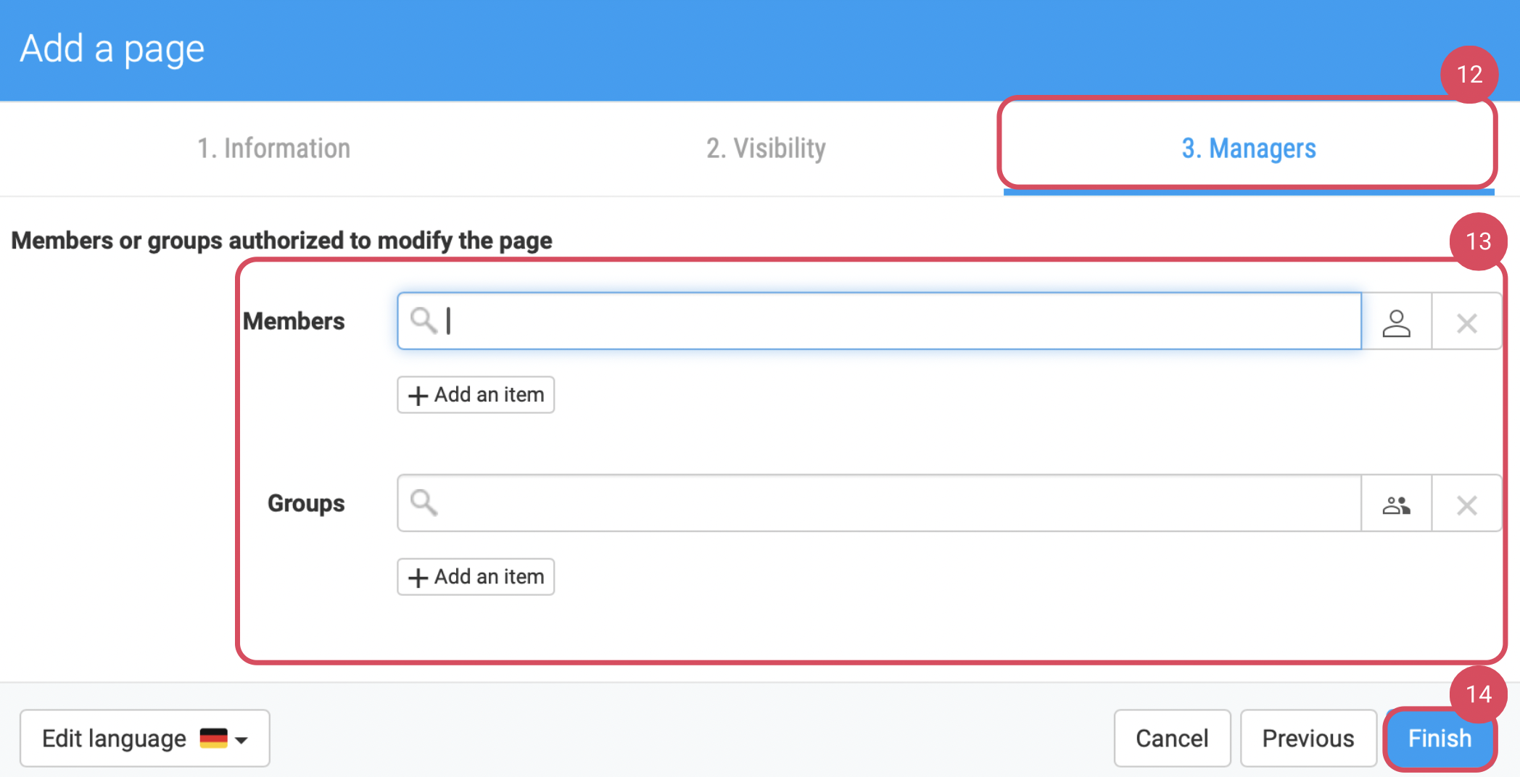Clear the Groups field with X icon
Image resolution: width=1520 pixels, height=777 pixels.
click(x=1466, y=504)
